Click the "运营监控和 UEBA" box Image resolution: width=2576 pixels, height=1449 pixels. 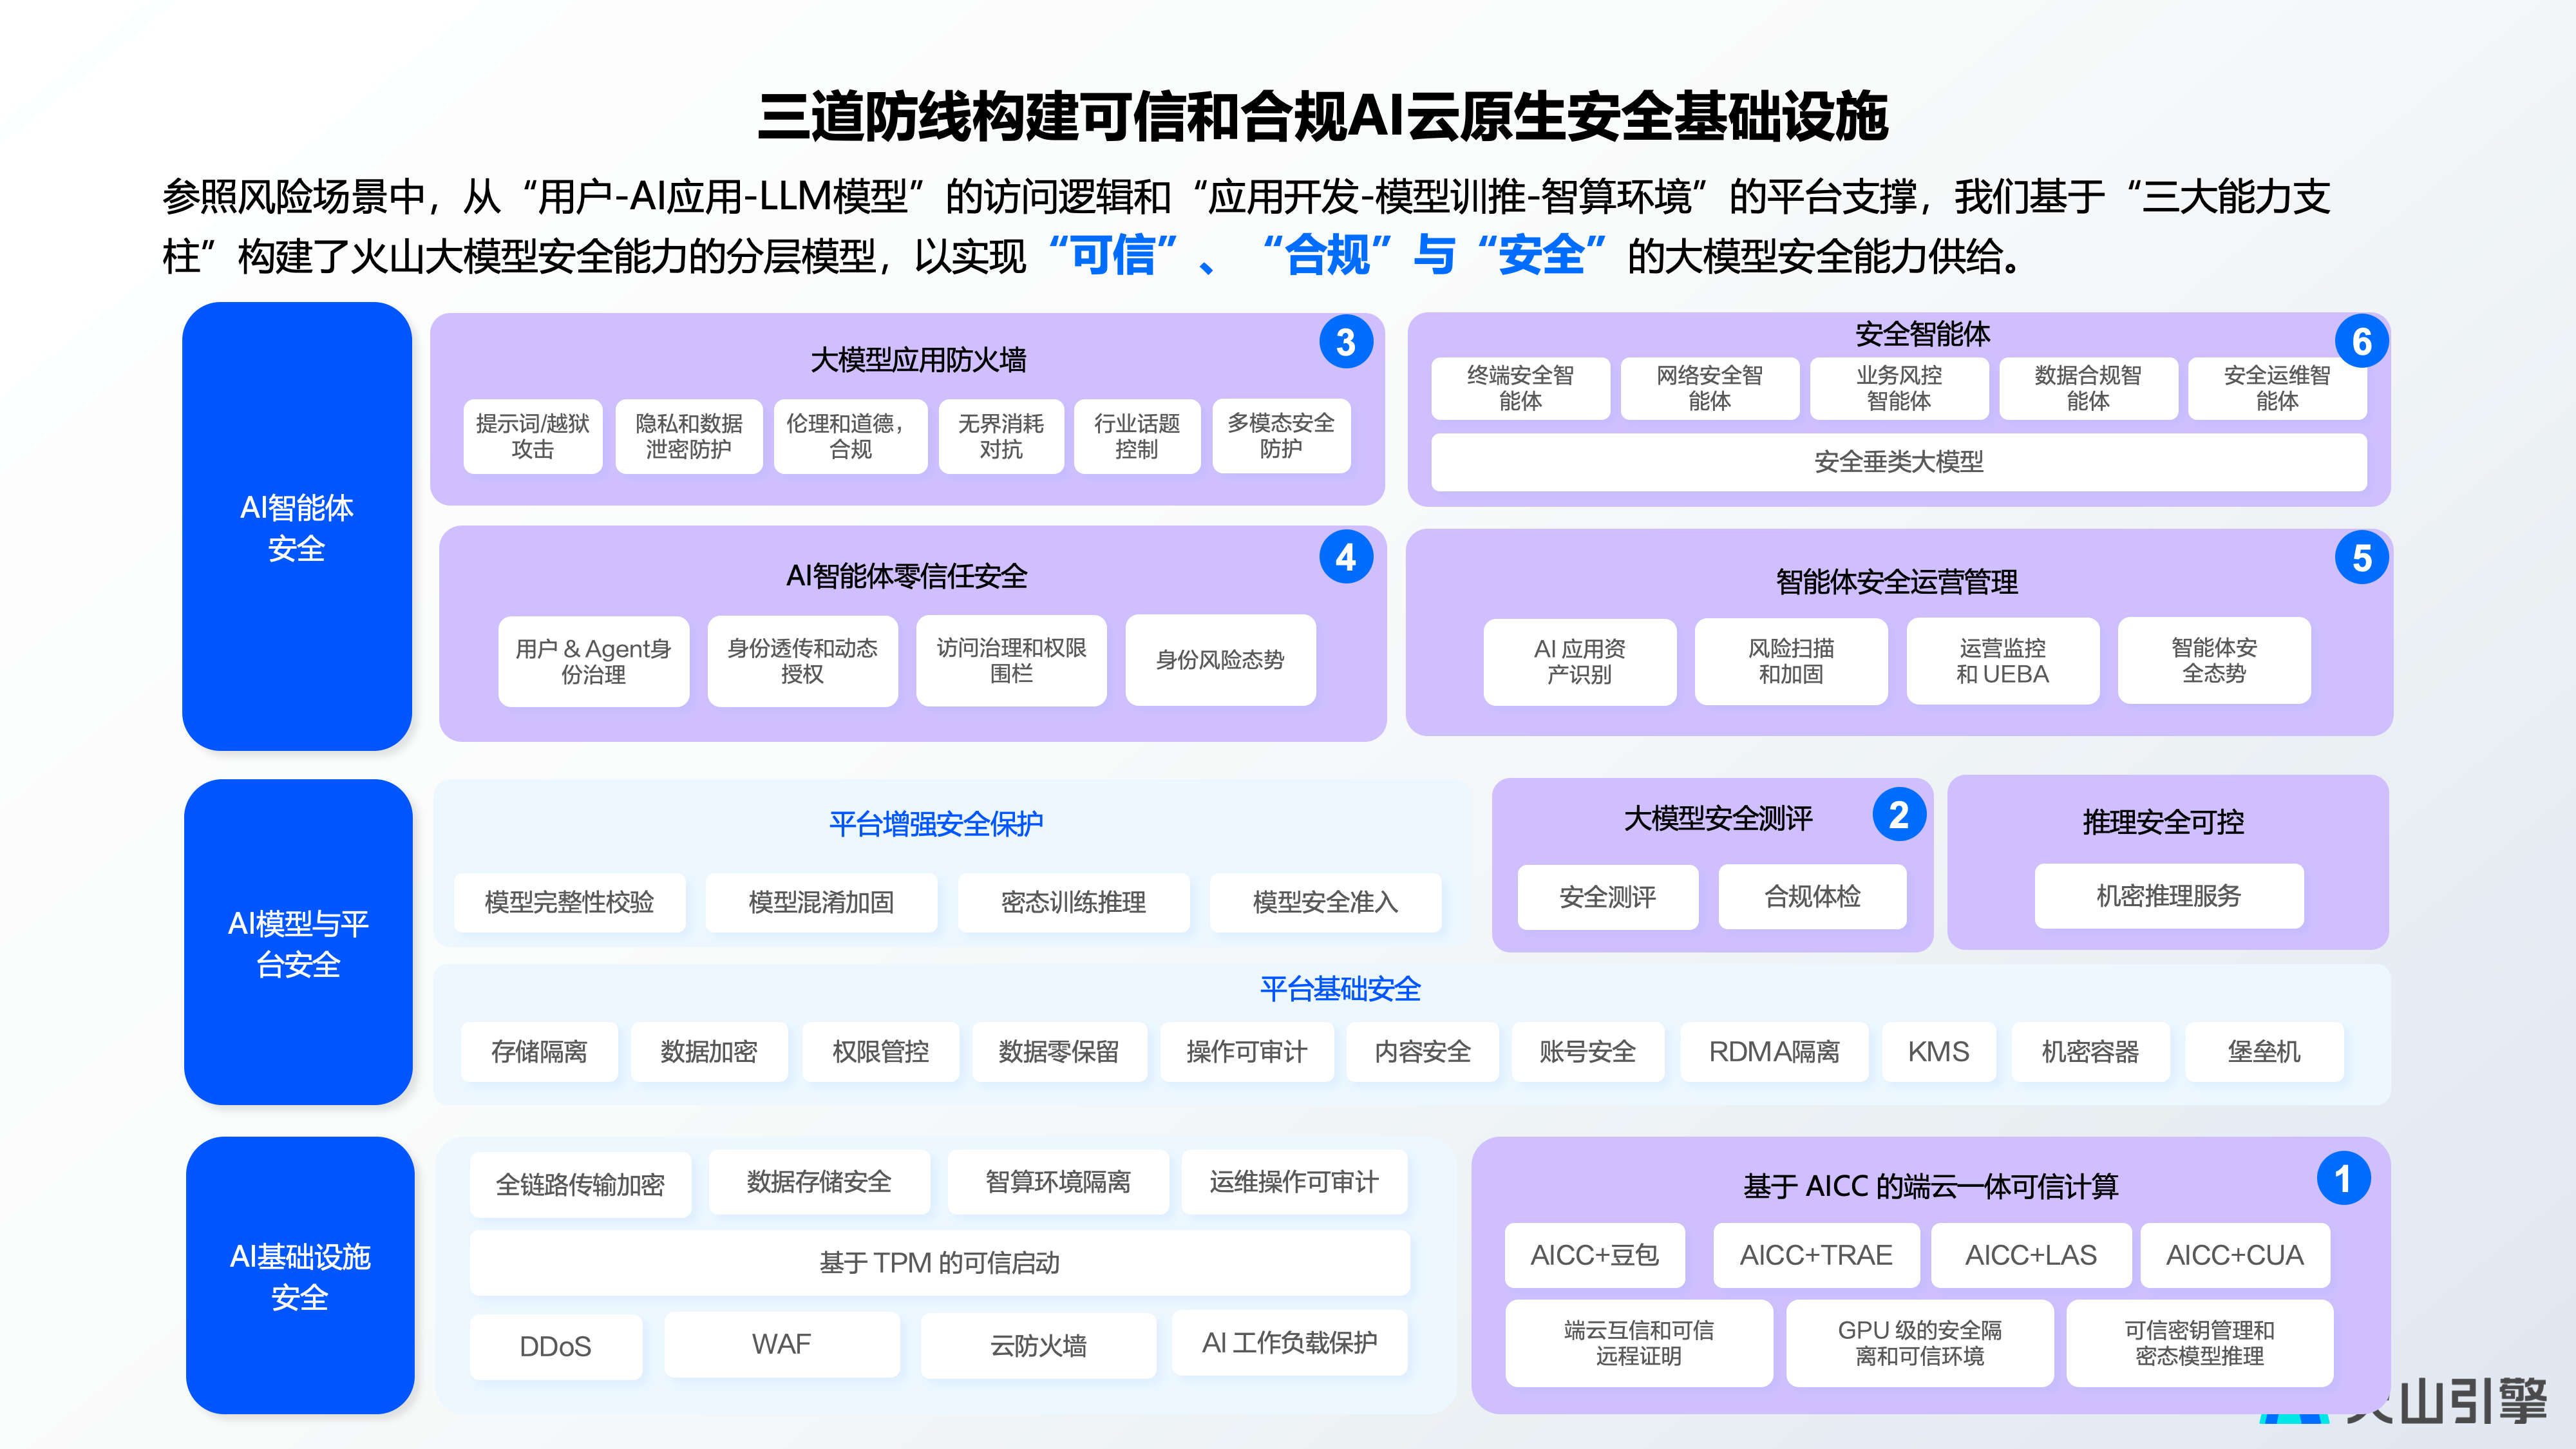(2003, 661)
